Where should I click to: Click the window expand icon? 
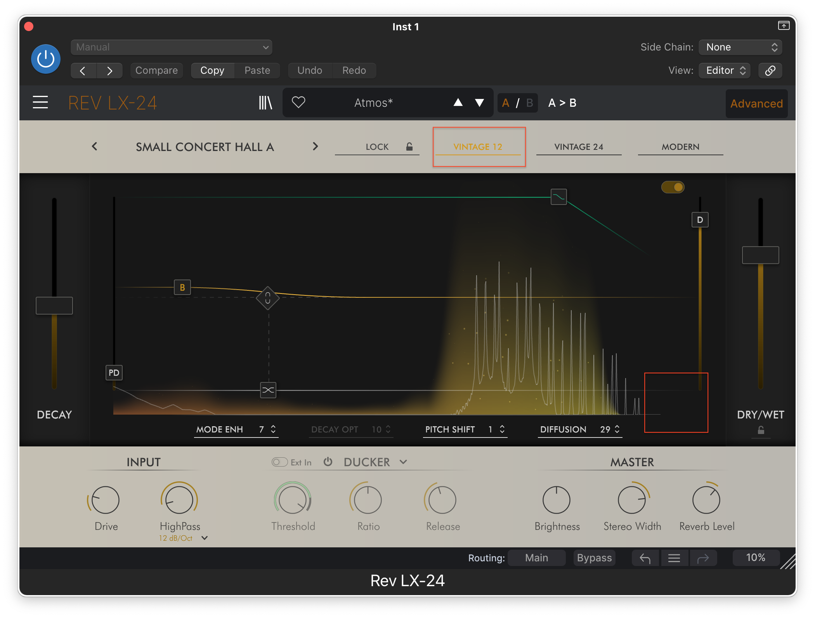tap(784, 26)
